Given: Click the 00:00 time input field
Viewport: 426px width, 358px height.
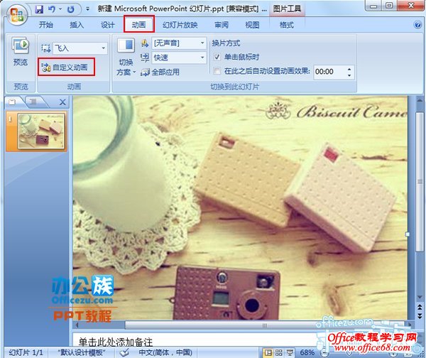Looking at the screenshot, I should tap(330, 72).
